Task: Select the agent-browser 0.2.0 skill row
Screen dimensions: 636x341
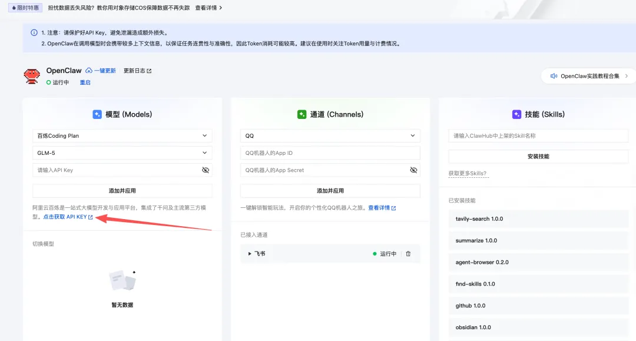Action: pos(538,262)
